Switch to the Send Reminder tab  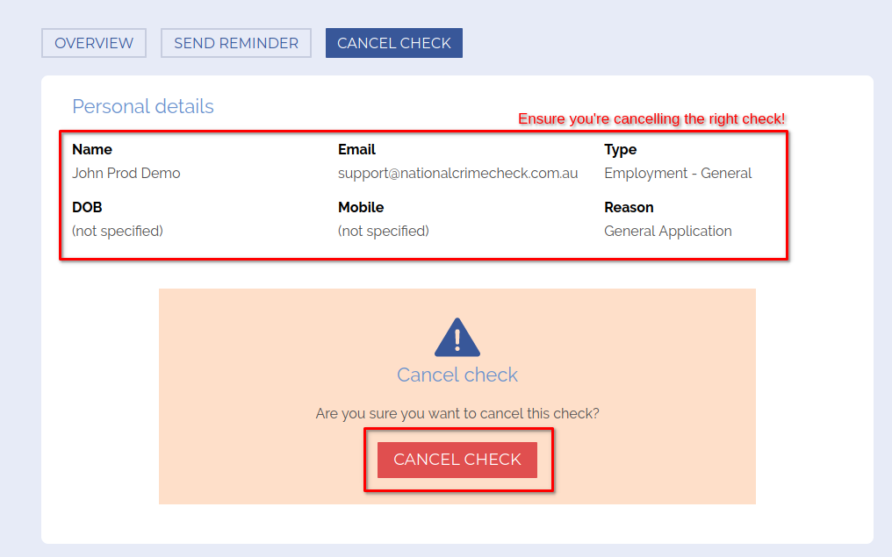235,43
